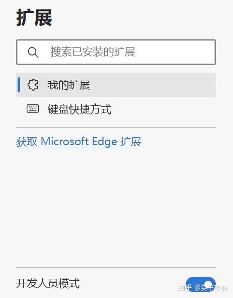Click the 知乎 watermark text
The image size is (233, 298).
click(x=184, y=288)
